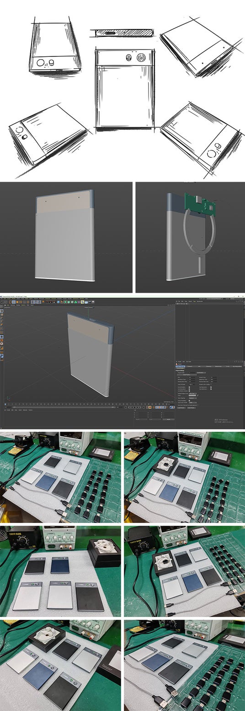Select the Rotate tool in top toolbar
Screen dimensions: 245x711
point(21,302)
